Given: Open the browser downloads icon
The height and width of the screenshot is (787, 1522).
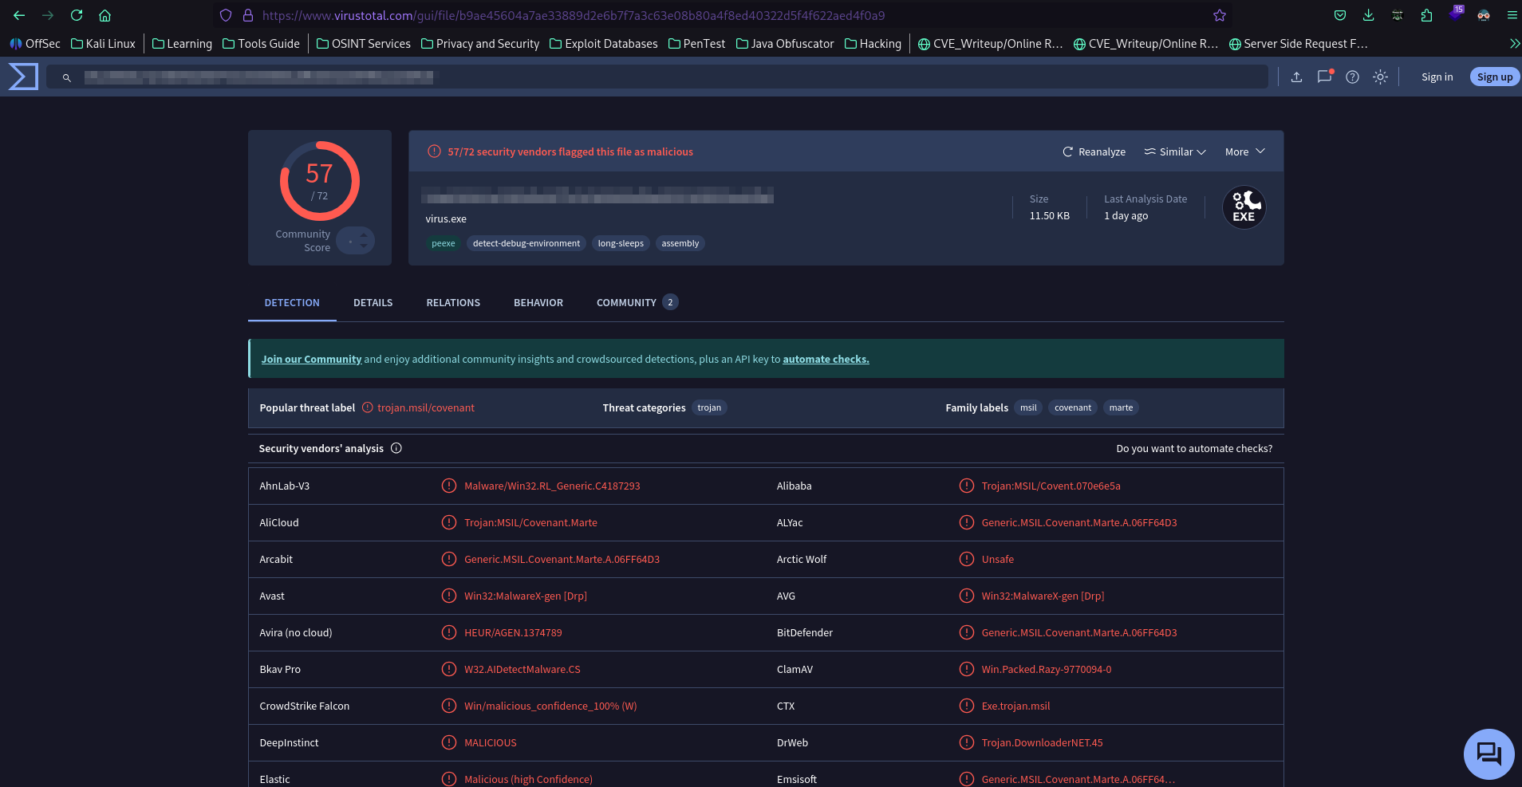Looking at the screenshot, I should (1368, 15).
